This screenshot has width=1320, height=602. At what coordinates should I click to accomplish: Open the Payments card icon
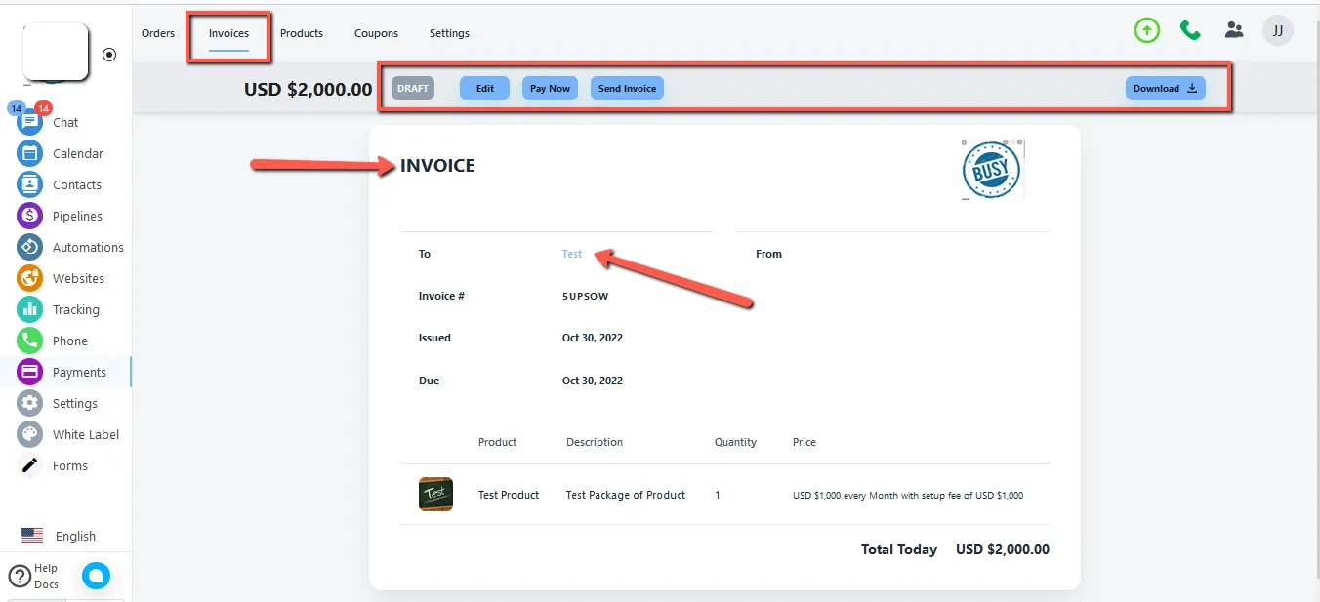pyautogui.click(x=30, y=372)
